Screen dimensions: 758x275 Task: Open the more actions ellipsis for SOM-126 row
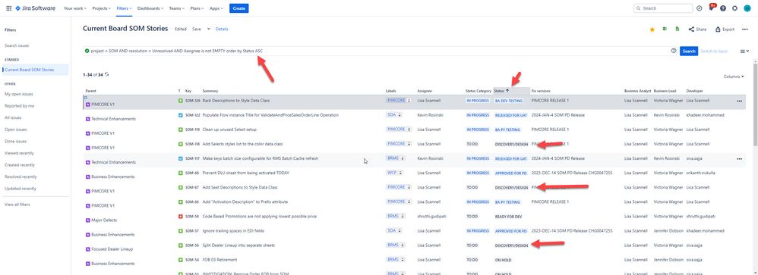(x=739, y=101)
